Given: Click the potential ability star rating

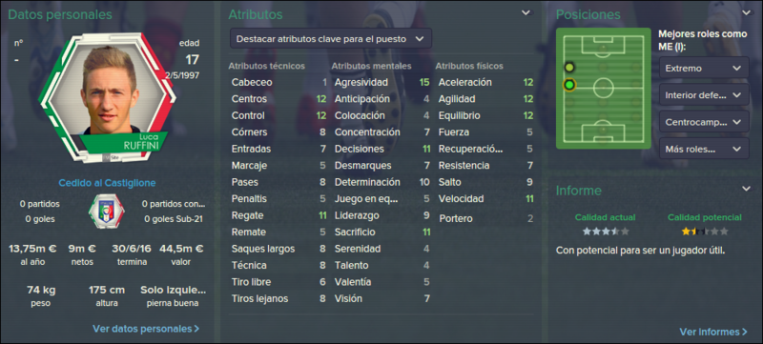Looking at the screenshot, I should [x=705, y=232].
